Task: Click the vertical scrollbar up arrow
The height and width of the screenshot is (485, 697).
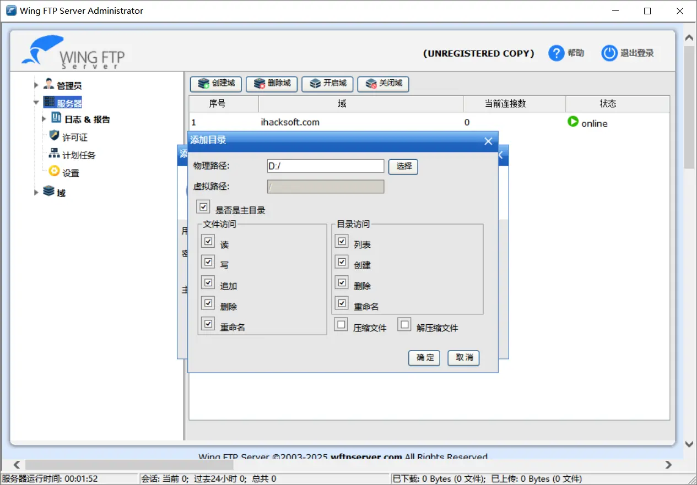Action: click(689, 38)
